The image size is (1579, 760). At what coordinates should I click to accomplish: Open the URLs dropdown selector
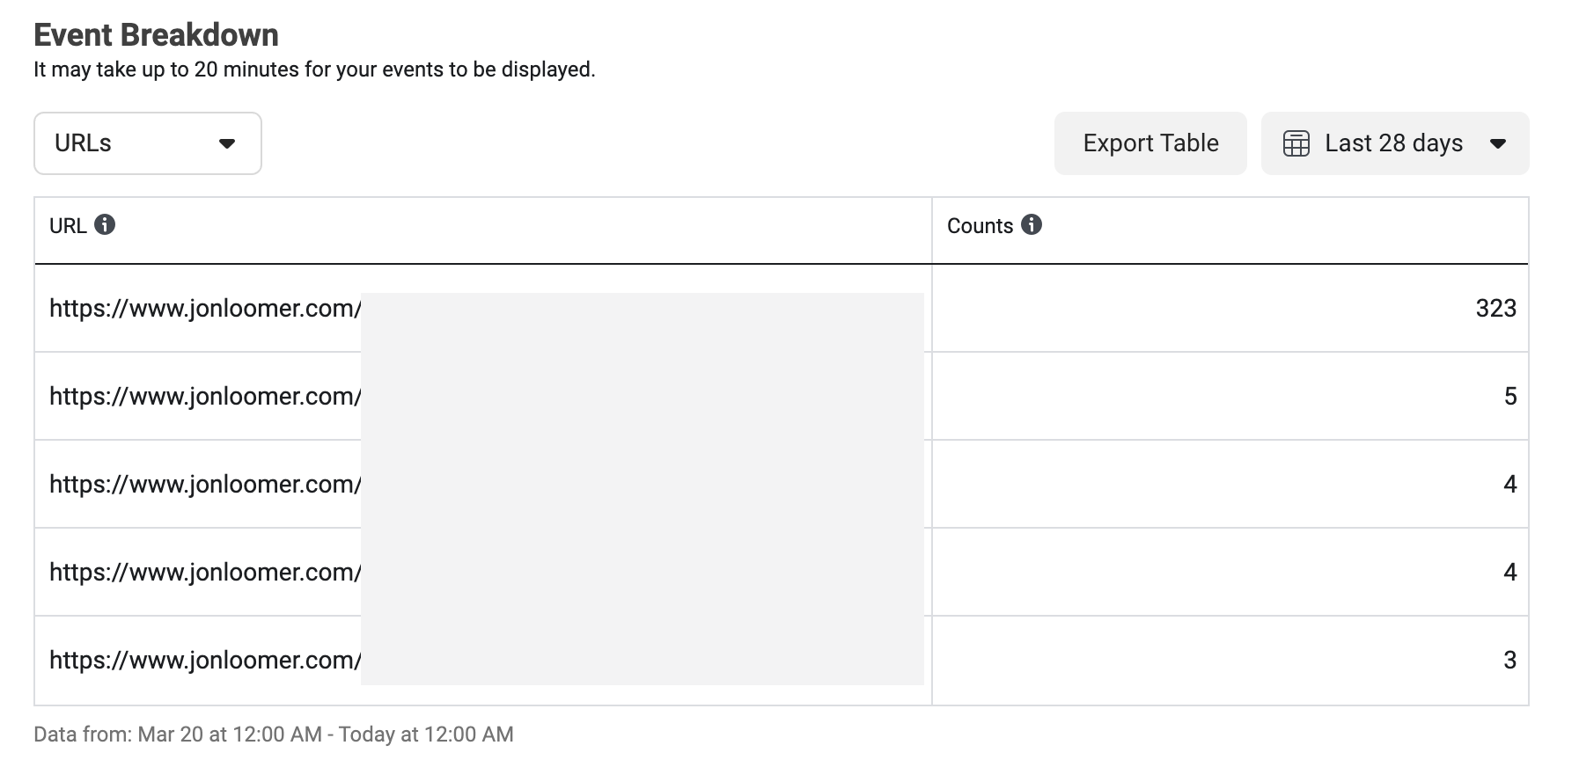tap(148, 143)
